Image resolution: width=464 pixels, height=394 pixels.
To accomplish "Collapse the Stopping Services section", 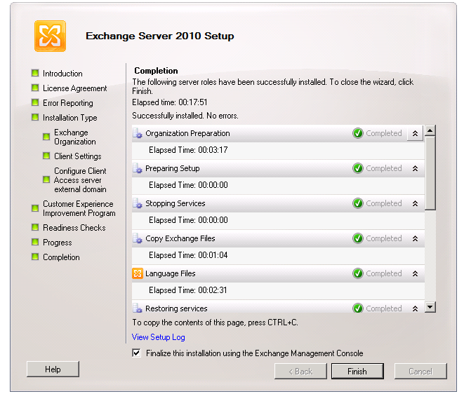I will pyautogui.click(x=415, y=203).
